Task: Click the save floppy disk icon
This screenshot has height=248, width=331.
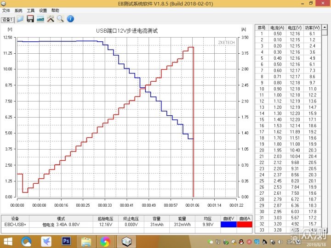Action: pos(30,19)
